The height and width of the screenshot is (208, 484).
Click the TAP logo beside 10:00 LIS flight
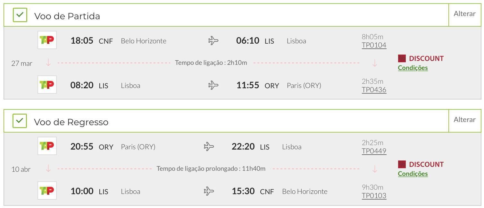click(47, 191)
